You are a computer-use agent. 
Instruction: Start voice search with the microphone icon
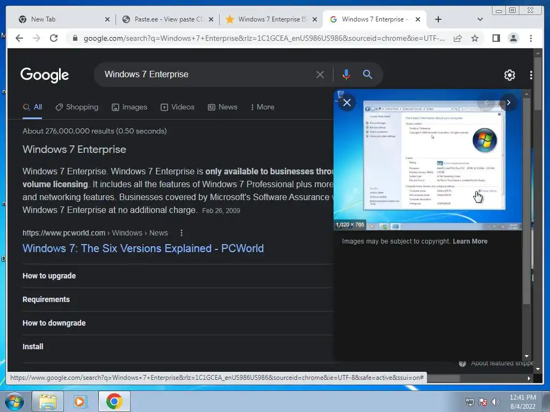(346, 75)
